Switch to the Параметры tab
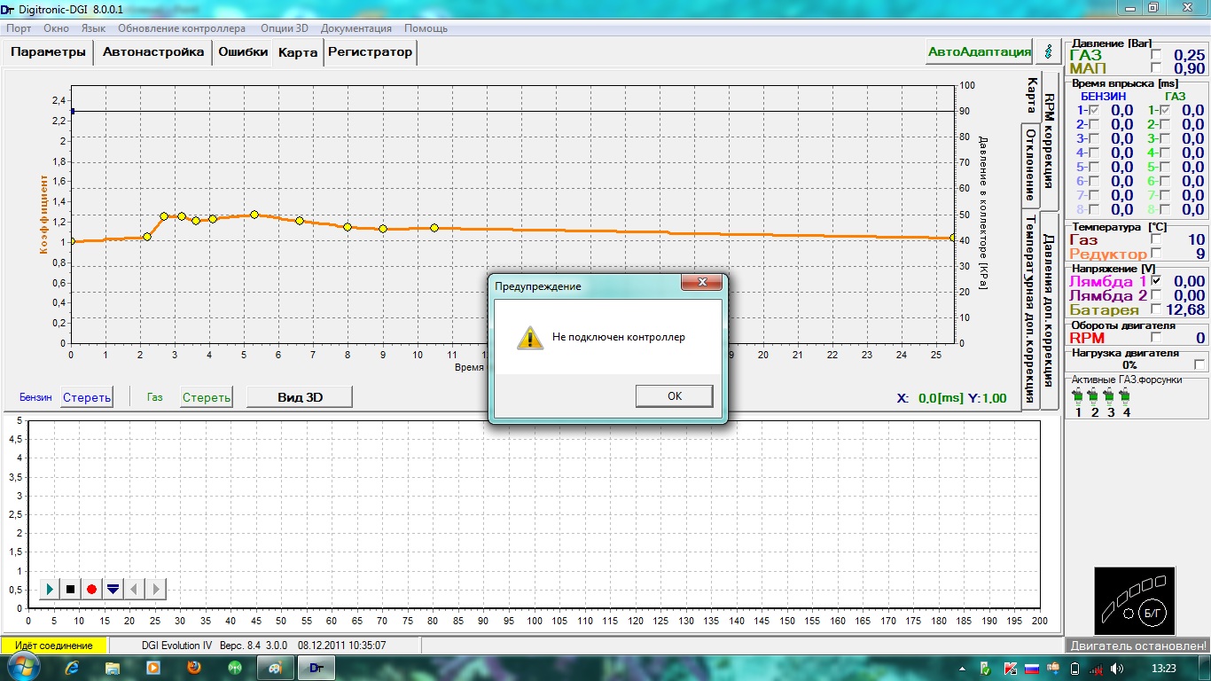The height and width of the screenshot is (681, 1211). coord(49,51)
